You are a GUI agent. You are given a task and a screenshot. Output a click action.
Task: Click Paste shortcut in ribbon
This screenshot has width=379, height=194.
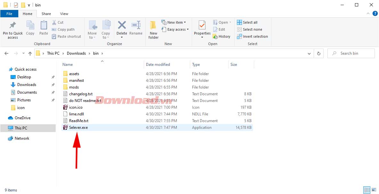click(67, 36)
